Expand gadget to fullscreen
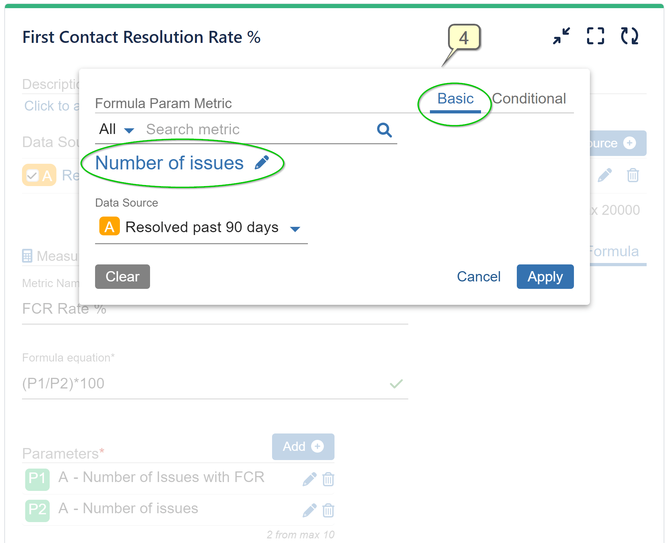Screen dimensions: 669x543 click(x=595, y=35)
